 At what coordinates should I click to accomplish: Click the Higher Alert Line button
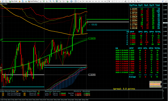(x=155, y=82)
